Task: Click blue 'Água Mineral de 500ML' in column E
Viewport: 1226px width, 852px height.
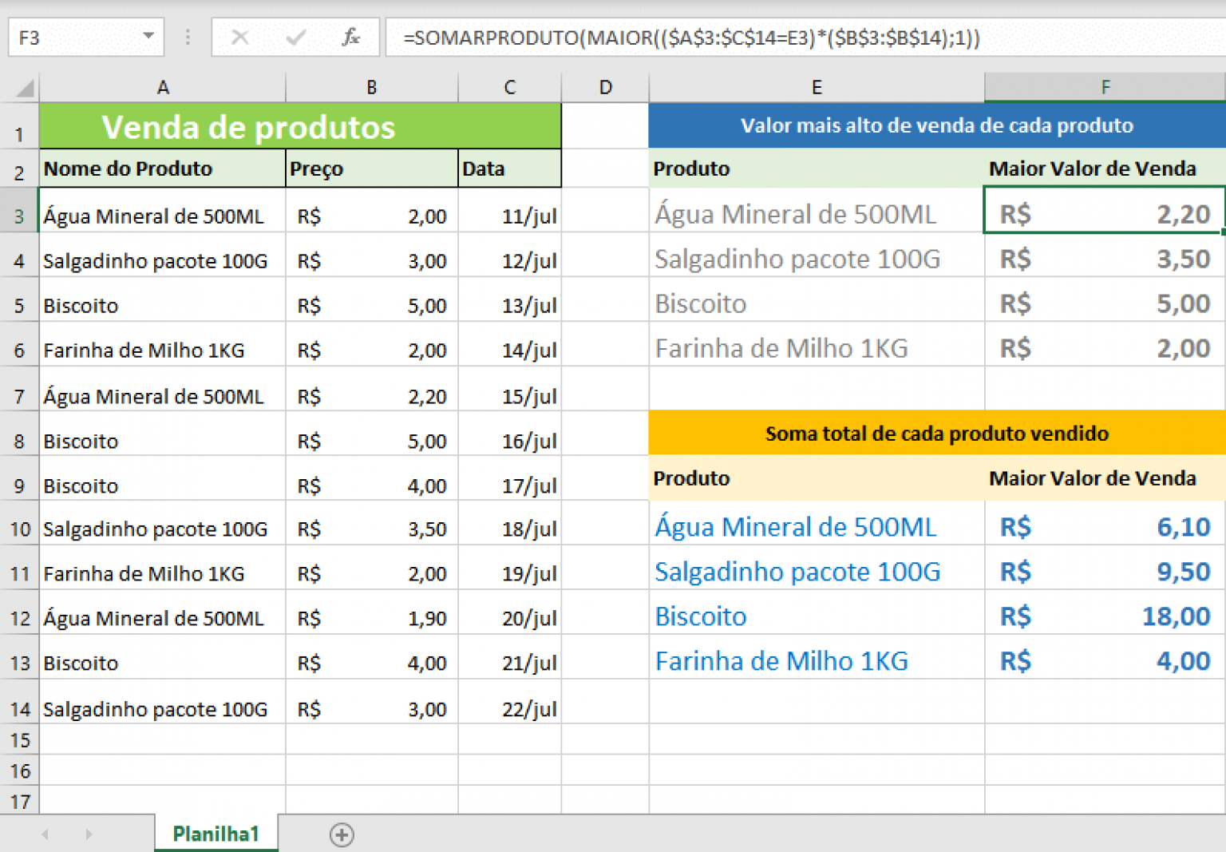Action: (817, 524)
